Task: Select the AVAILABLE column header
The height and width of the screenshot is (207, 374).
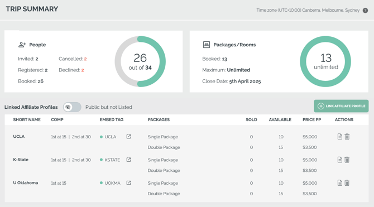Action: pos(280,120)
